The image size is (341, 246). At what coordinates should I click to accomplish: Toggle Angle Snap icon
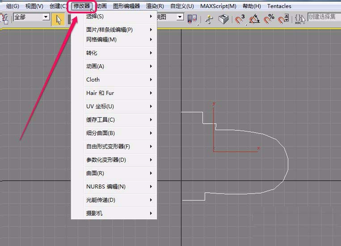pos(254,19)
